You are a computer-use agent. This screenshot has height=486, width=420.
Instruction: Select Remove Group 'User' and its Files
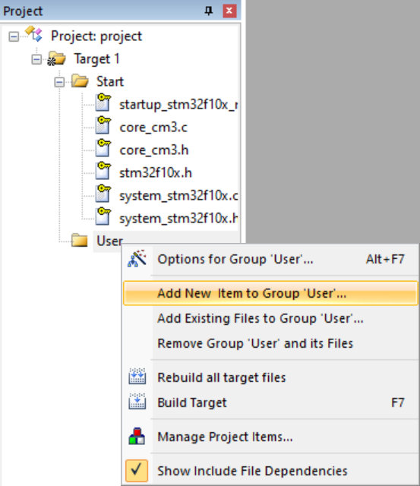(270, 343)
